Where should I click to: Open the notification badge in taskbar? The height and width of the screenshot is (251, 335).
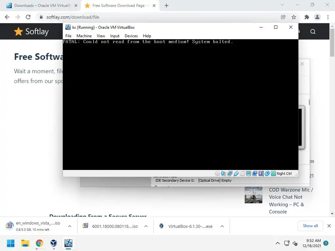326,243
